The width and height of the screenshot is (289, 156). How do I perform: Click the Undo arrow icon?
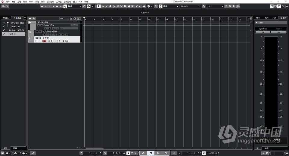point(3,6)
